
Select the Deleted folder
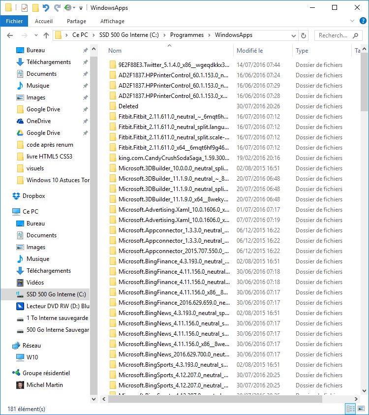pyautogui.click(x=128, y=106)
